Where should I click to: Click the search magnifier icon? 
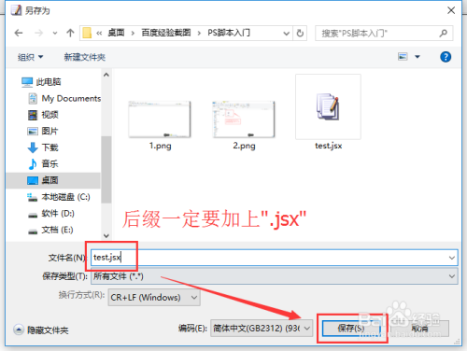point(444,33)
